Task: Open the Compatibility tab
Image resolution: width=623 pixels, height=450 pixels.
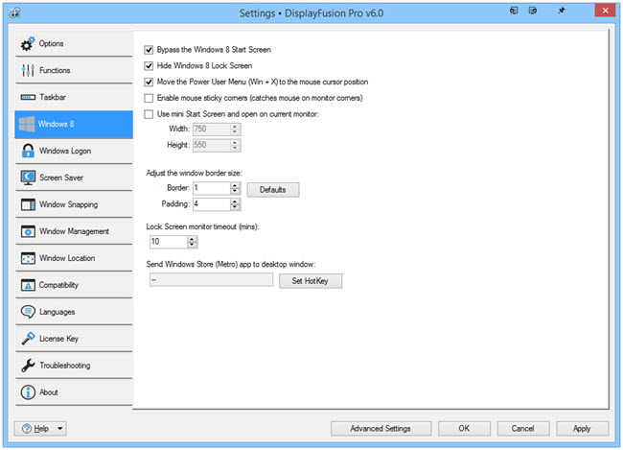Action: (74, 285)
